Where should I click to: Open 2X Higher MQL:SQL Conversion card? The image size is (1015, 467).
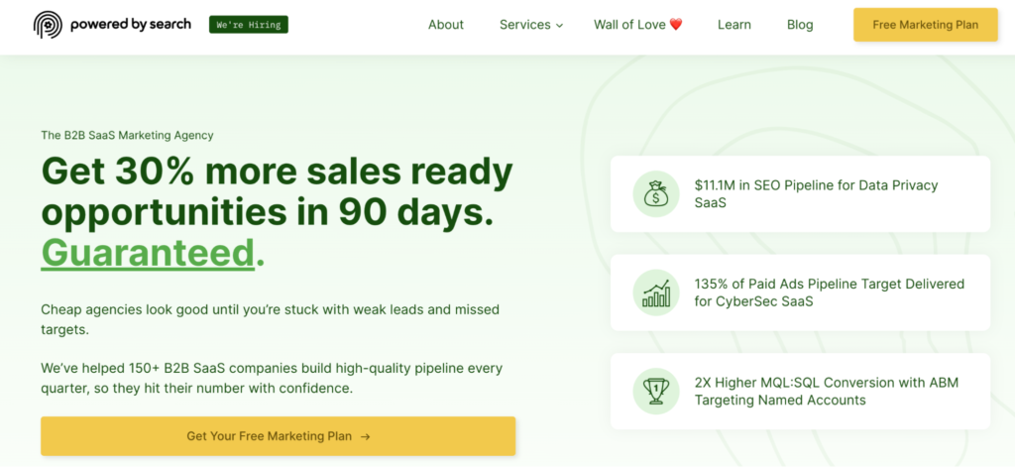800,392
